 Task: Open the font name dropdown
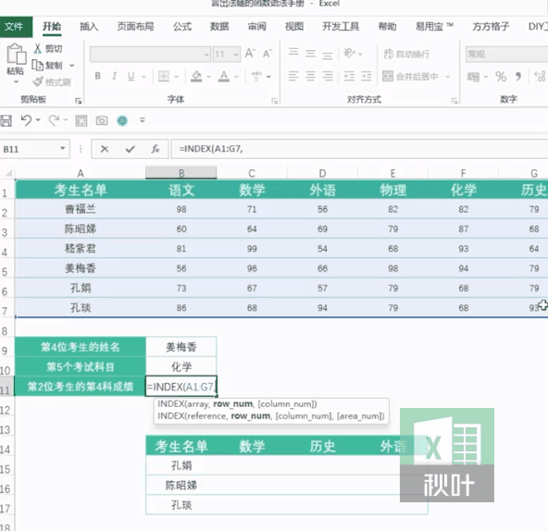(206, 55)
